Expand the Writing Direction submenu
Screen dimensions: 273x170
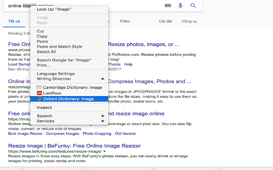click(102, 79)
